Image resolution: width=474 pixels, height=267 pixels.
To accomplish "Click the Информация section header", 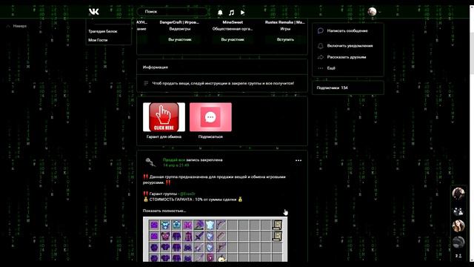I will click(x=156, y=67).
